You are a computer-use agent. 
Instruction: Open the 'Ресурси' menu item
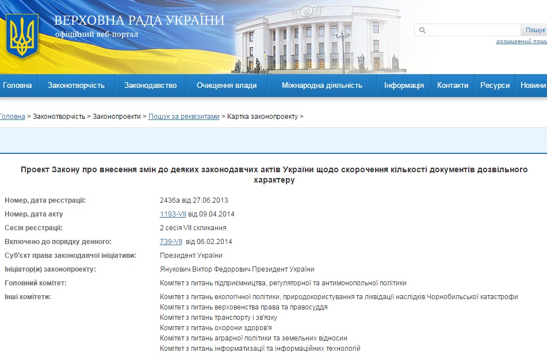[x=495, y=86]
